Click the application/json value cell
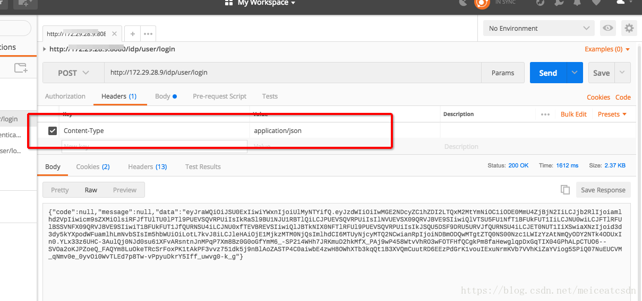The height and width of the screenshot is (301, 642). click(345, 130)
